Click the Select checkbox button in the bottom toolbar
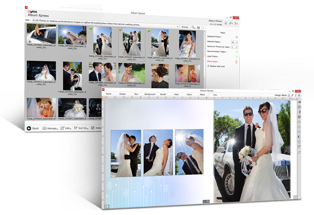The width and height of the screenshot is (314, 215). click(x=96, y=128)
